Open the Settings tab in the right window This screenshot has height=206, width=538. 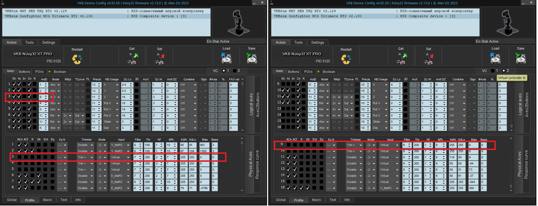click(x=317, y=42)
